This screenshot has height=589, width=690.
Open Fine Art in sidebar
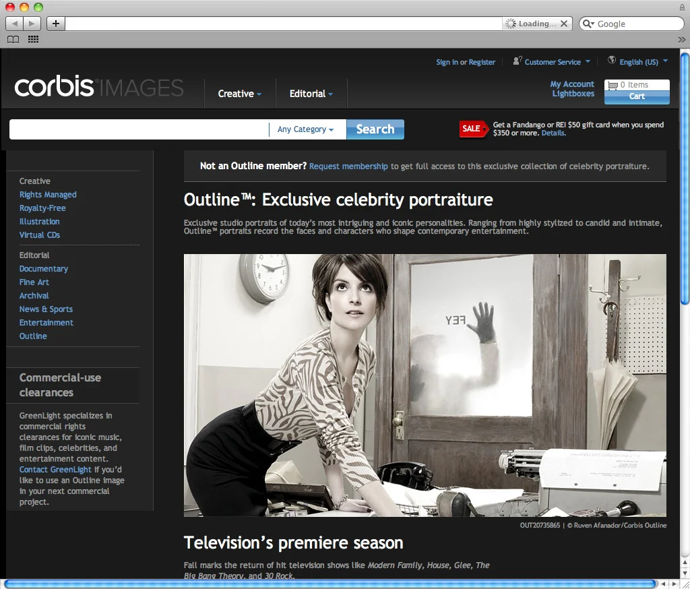[x=34, y=282]
